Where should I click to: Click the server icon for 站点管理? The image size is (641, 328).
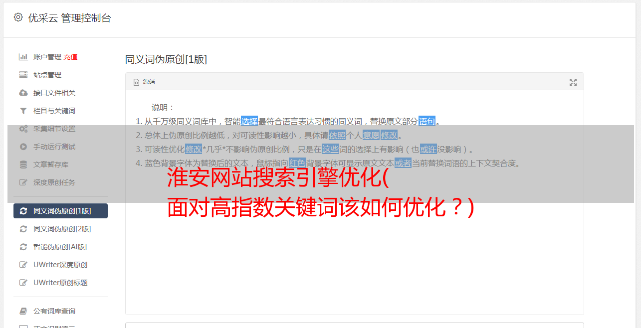coord(23,75)
